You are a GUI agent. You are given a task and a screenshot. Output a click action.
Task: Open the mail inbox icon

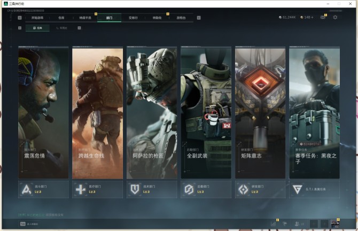click(x=323, y=17)
